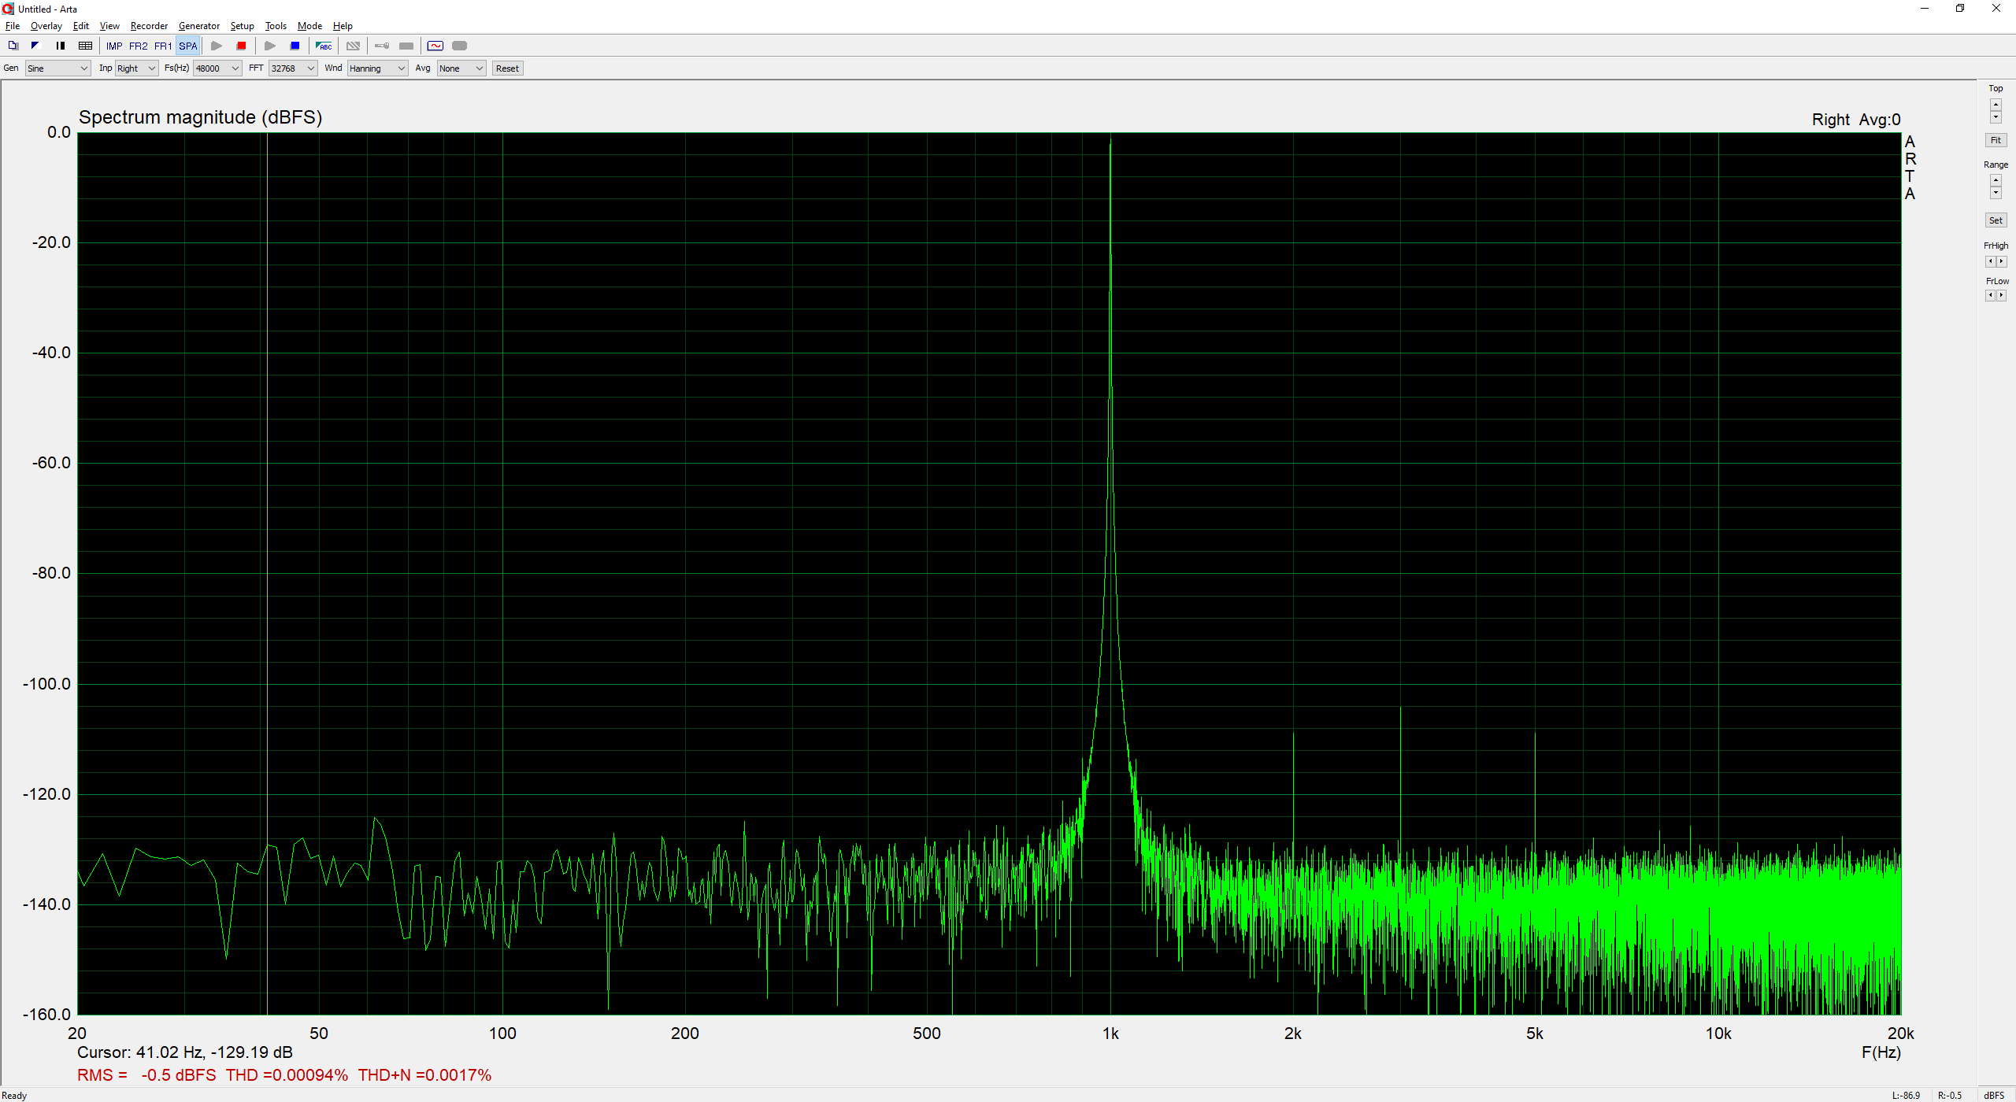Click the red sine wave display icon
Screen dimensions: 2016x1102
(x=435, y=46)
